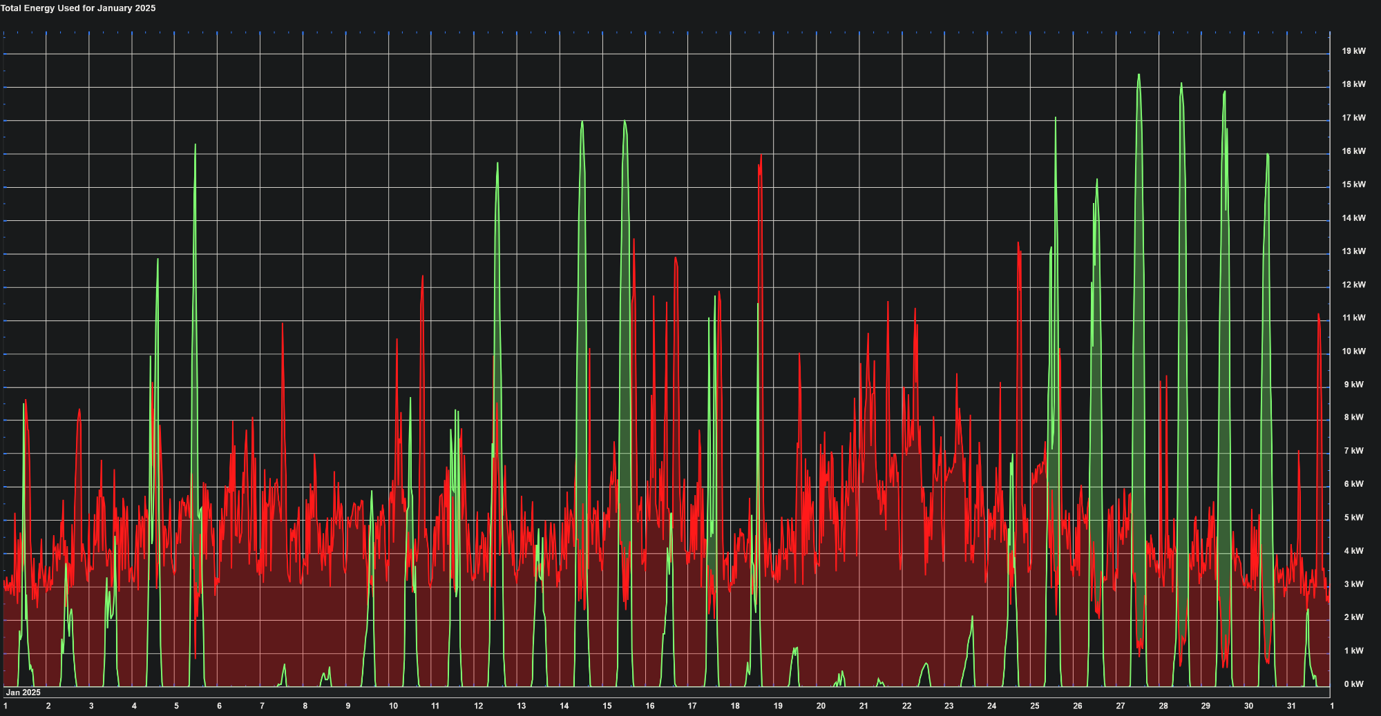Select day 18 on the date axis
1381x716 pixels.
(x=736, y=706)
